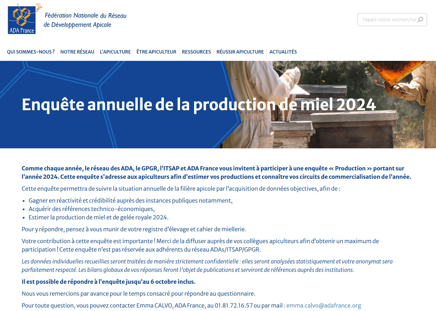
Task: Click the search magnifier icon
Action: 421,20
